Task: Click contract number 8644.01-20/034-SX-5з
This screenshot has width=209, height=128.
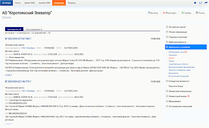Action: (x=23, y=54)
